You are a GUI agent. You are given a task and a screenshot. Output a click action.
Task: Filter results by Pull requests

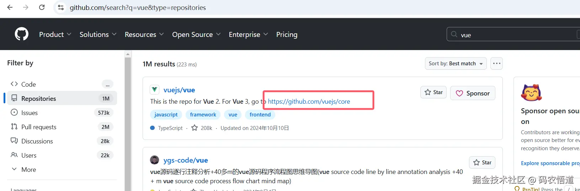(62, 127)
